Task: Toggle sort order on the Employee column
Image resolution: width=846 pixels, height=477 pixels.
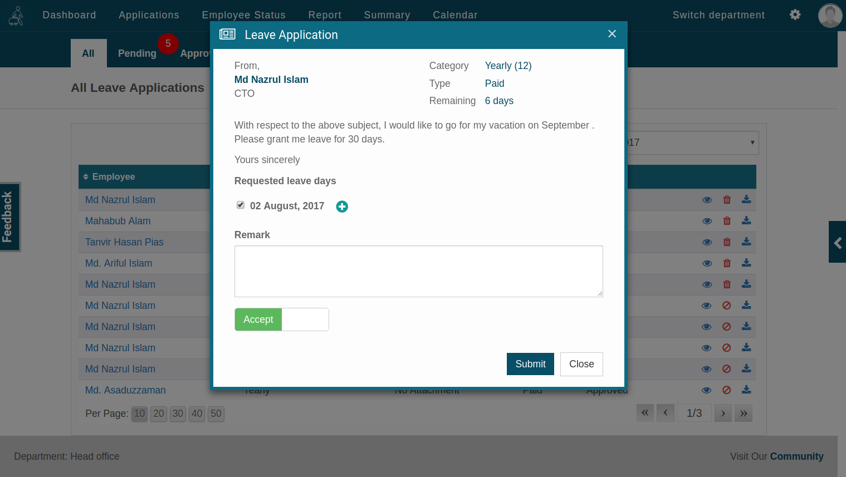Action: click(86, 176)
